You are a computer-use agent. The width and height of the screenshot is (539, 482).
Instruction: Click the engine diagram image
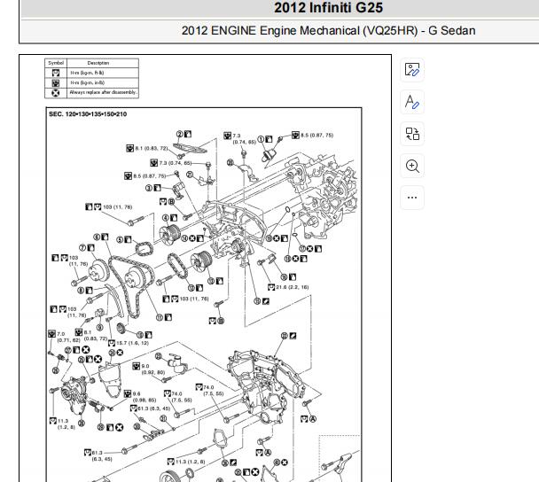(204, 294)
